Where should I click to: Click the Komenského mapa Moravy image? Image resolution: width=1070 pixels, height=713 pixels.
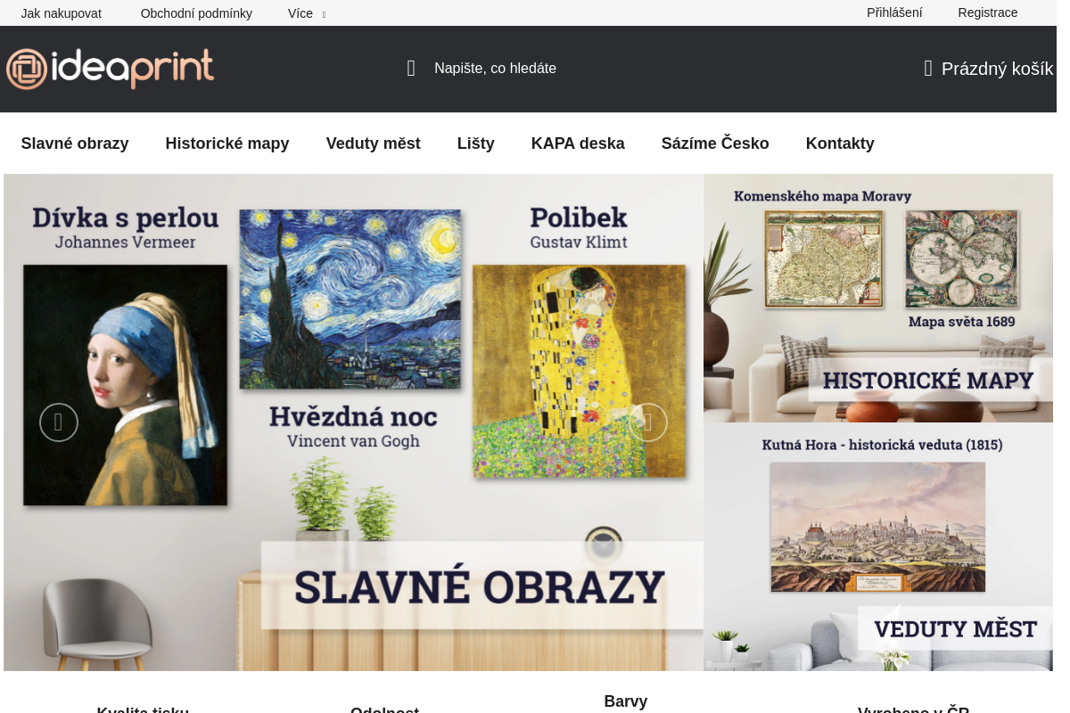[x=824, y=259]
